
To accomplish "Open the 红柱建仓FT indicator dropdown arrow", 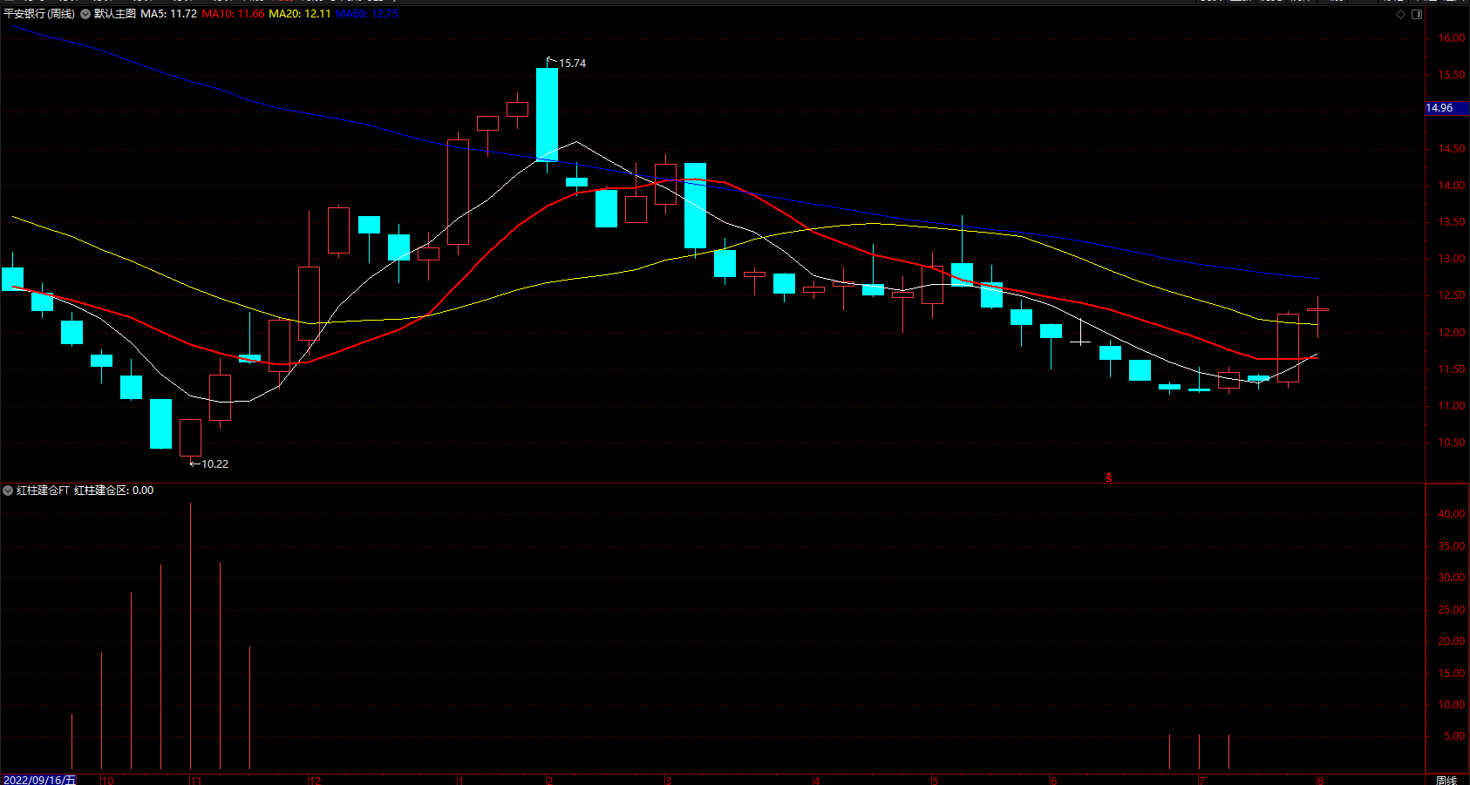I will 8,491.
